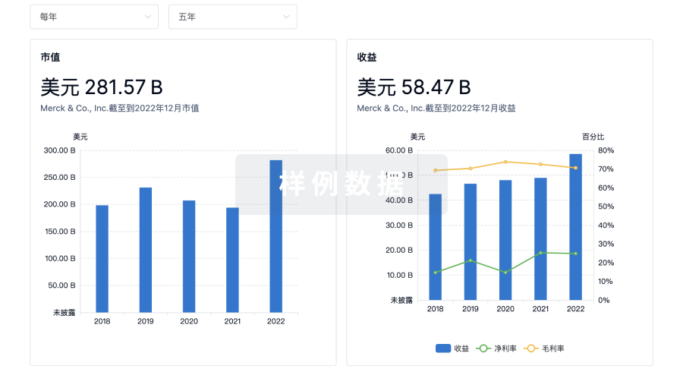
Task: Open the 每年 frequency dropdown
Action: (93, 17)
